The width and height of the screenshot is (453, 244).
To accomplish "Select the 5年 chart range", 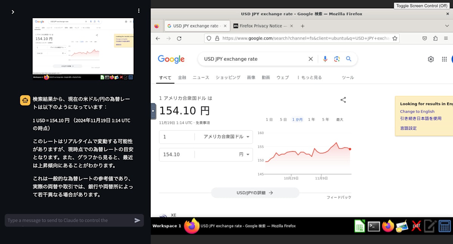I will point(325,120).
